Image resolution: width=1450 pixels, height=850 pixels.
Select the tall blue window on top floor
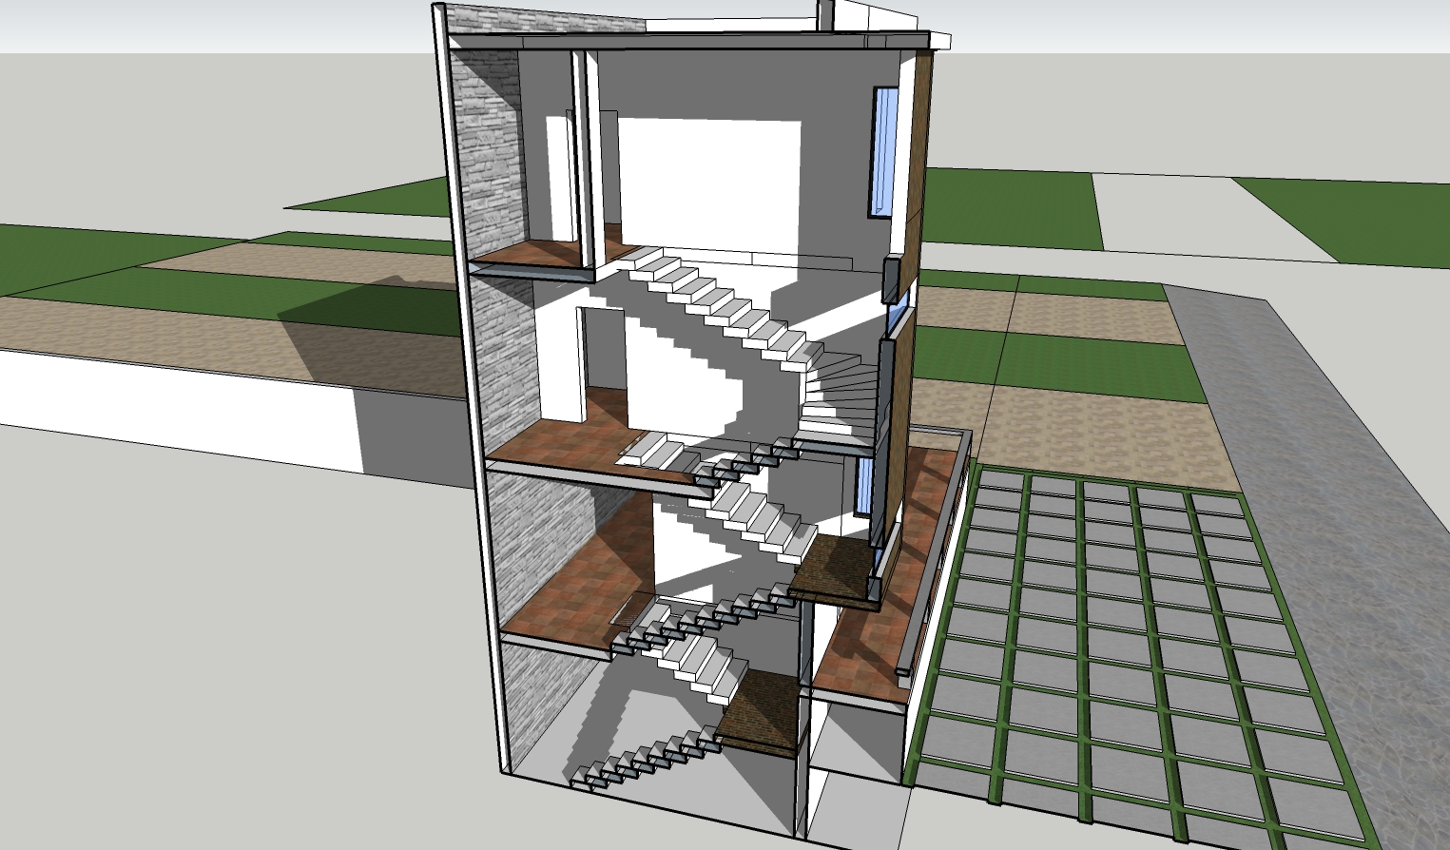(x=883, y=153)
